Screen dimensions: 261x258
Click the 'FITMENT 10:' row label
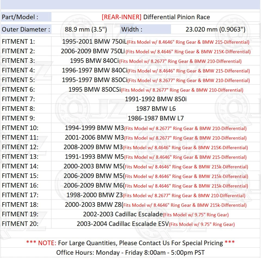(20, 128)
